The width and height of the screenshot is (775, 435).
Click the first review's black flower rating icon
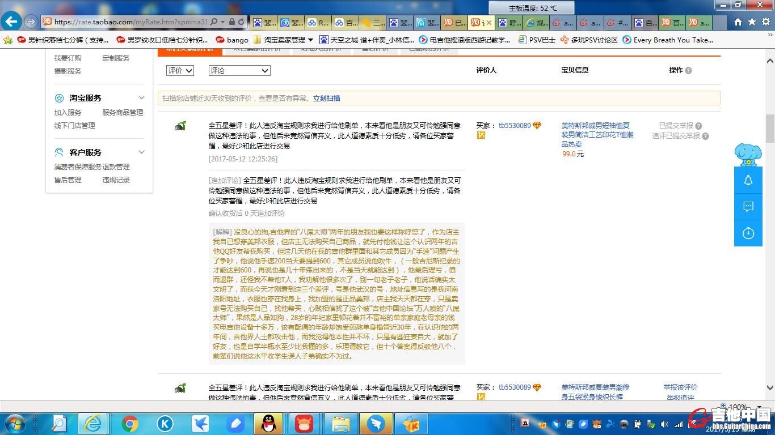point(180,126)
